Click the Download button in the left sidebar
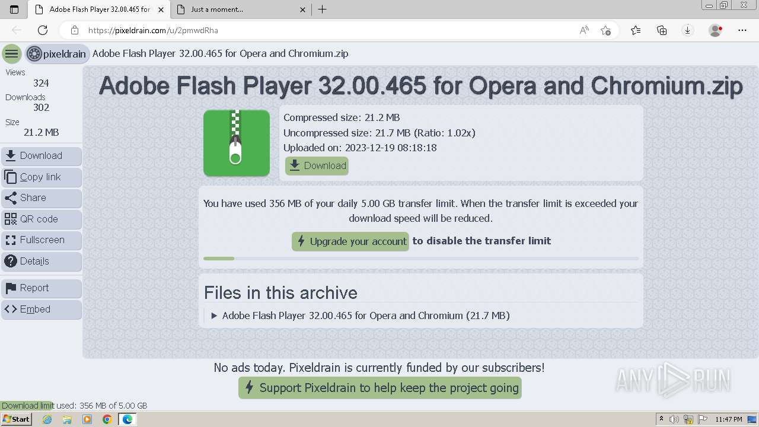Image resolution: width=759 pixels, height=427 pixels. point(42,156)
